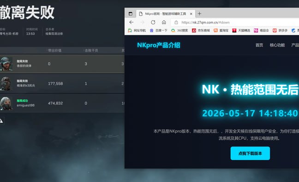The image size is (299, 182).
Task: Click the NK·热能范围无后 headline
Action: pos(250,90)
